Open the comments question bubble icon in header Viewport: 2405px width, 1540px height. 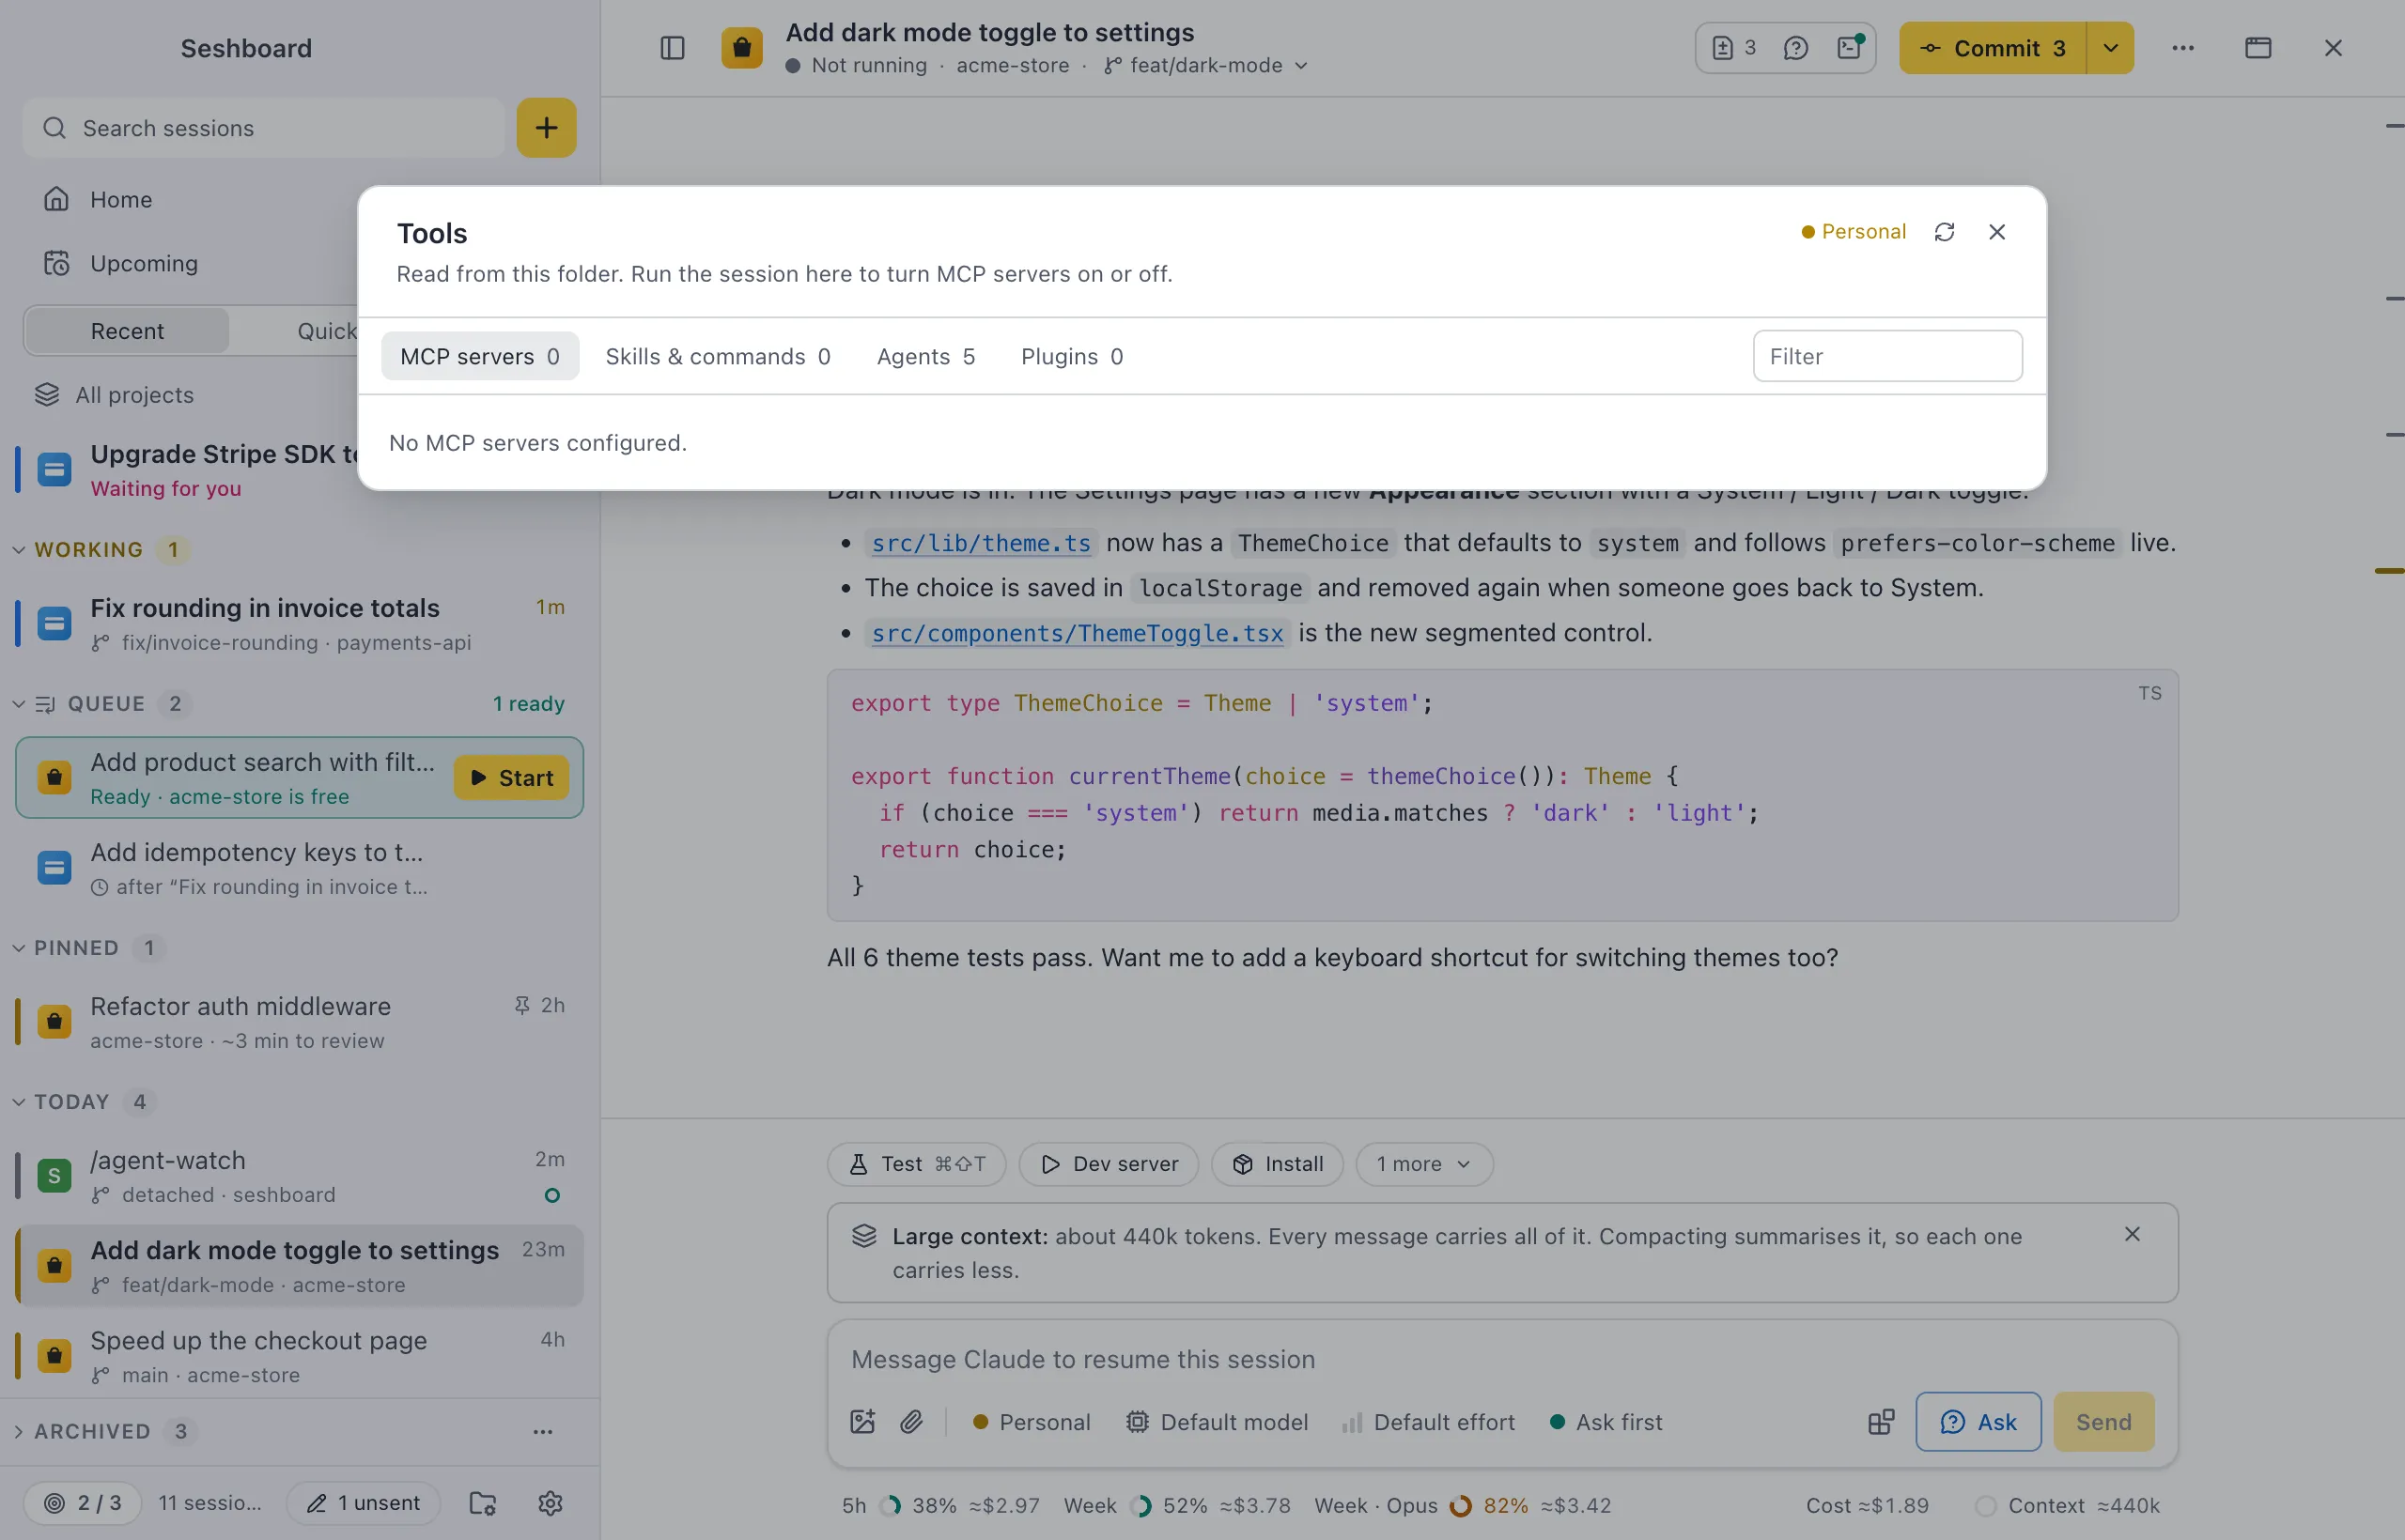pyautogui.click(x=1794, y=48)
